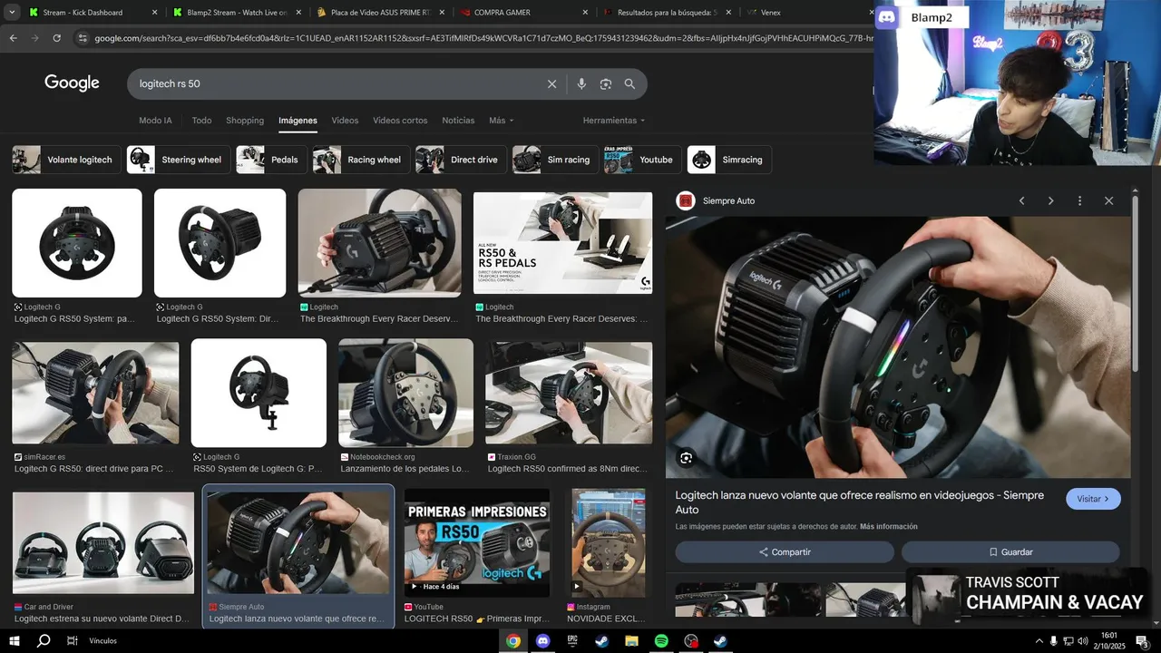Switch to the Shopping tab

(x=245, y=120)
